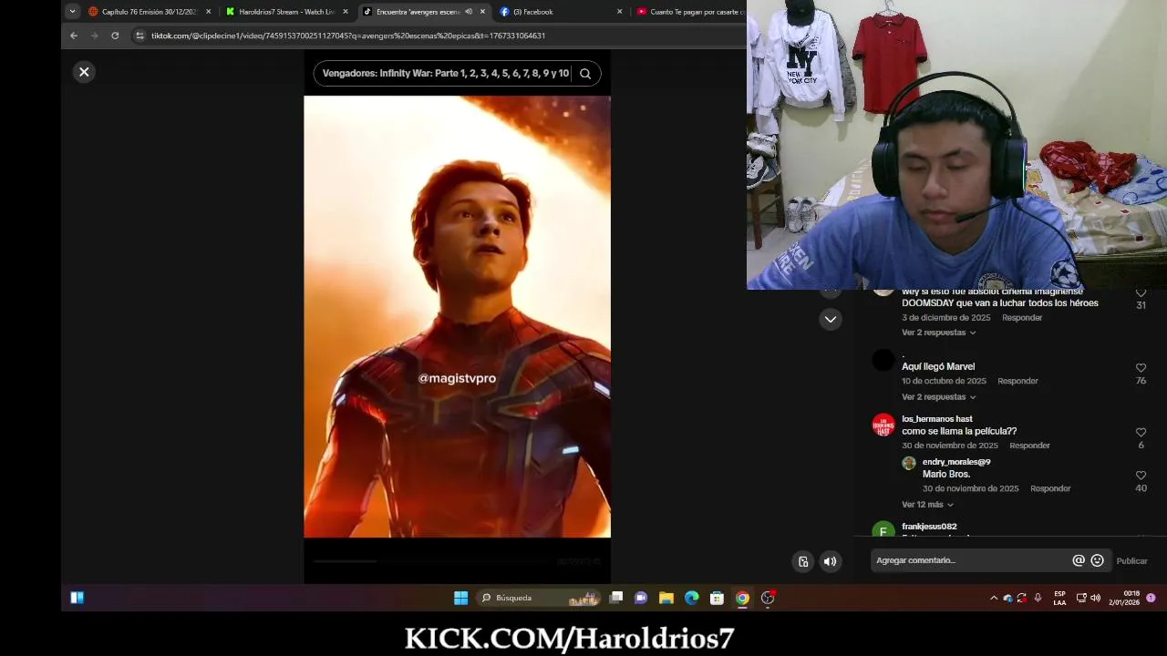Image resolution: width=1167 pixels, height=656 pixels.
Task: Reply to the 'Aquí llegó Marvel' comment
Action: pos(1017,381)
